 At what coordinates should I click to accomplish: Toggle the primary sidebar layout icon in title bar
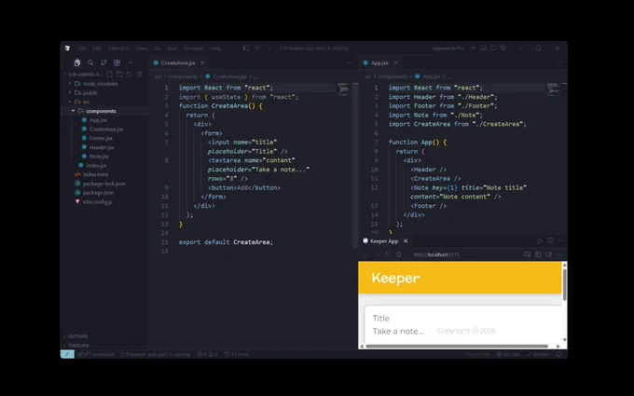pos(246,48)
